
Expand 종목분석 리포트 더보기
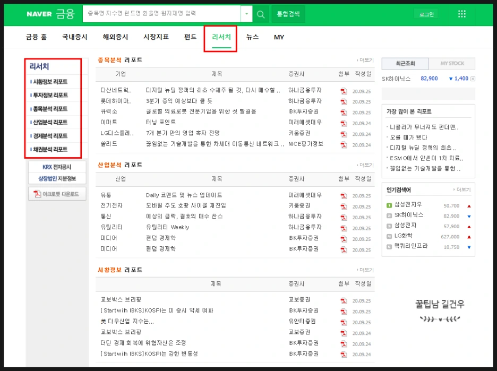coord(365,60)
